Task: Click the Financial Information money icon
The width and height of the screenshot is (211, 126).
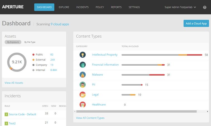Action: click(x=83, y=65)
